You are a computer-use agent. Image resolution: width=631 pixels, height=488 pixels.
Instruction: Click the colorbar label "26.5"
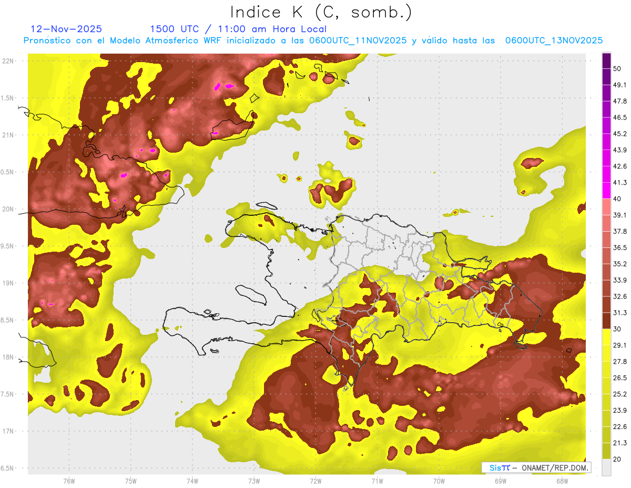point(620,378)
